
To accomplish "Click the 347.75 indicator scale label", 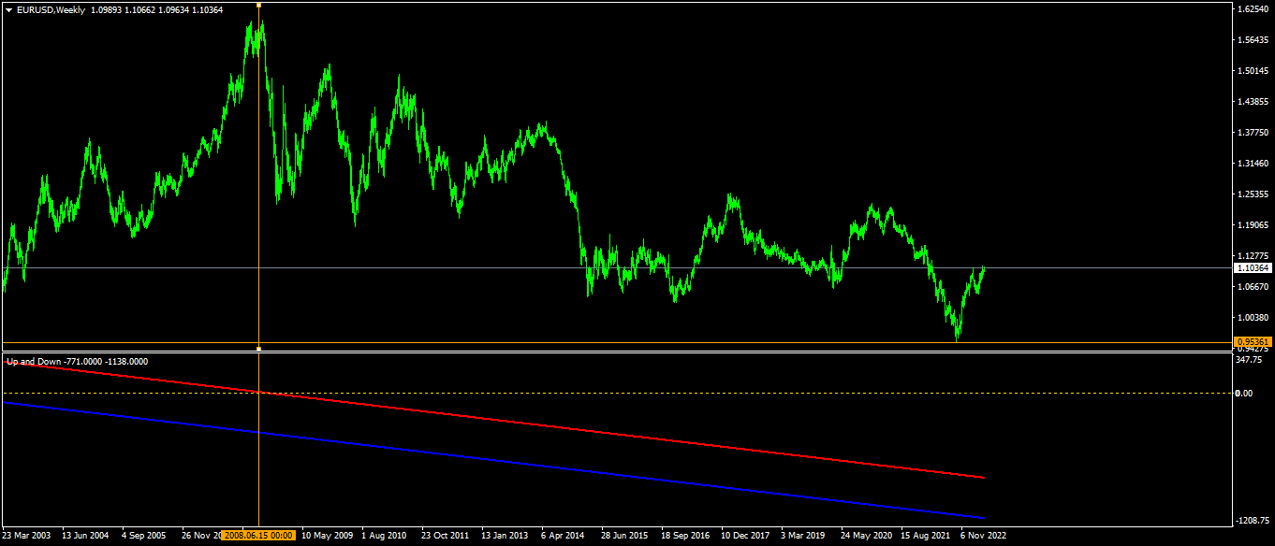I will 1249,359.
